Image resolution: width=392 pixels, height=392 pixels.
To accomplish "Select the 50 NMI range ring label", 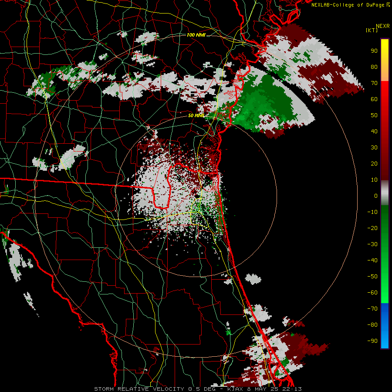I will pos(196,115).
